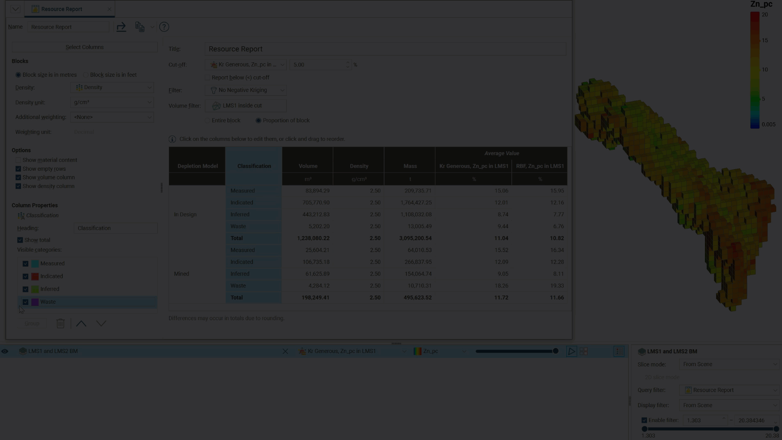Click the Select Columns button
Screen dimensions: 782x440
pos(85,47)
